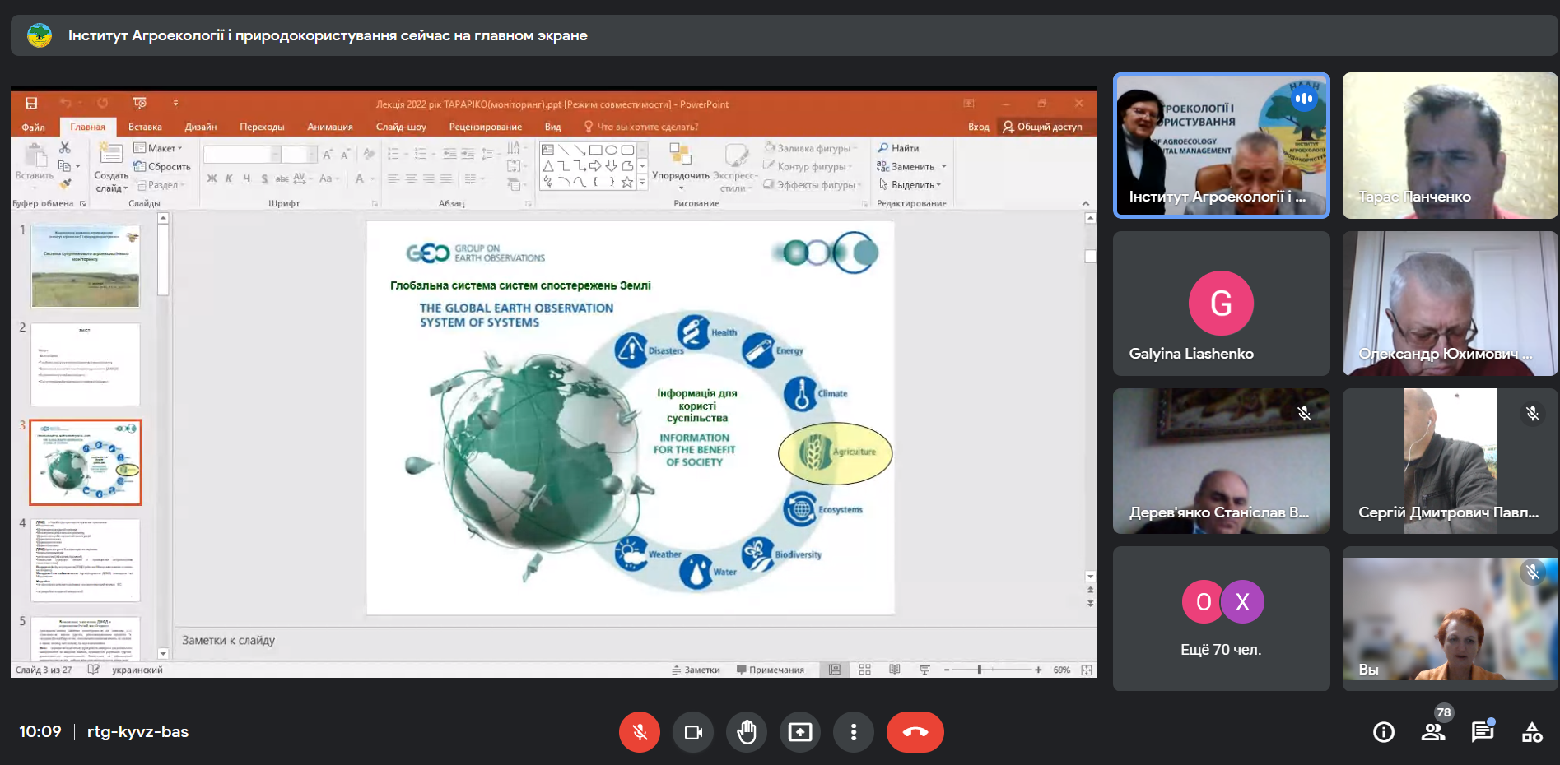Open the activities shapes icon
The image size is (1560, 765).
pyautogui.click(x=1532, y=732)
